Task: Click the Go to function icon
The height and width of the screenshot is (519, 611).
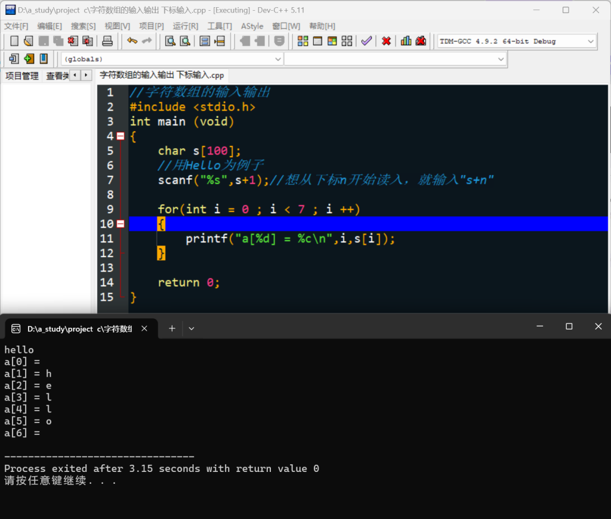Action: pyautogui.click(x=205, y=41)
